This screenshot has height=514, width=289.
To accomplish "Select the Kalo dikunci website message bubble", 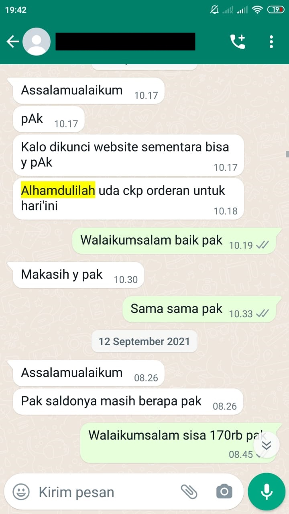I will click(128, 155).
